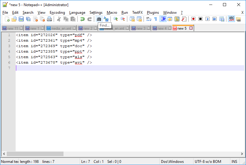
Task: Redo the action with the Redo icon
Action: [x=90, y=19]
